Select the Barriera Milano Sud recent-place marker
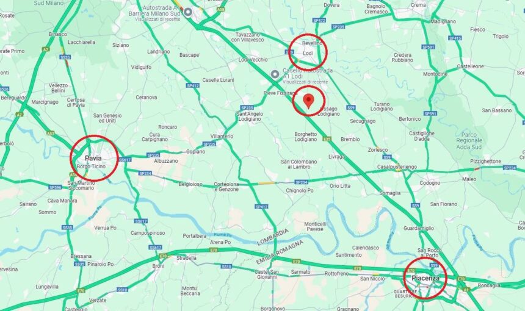Image resolution: width=525 pixels, height=311 pixels. [188, 12]
